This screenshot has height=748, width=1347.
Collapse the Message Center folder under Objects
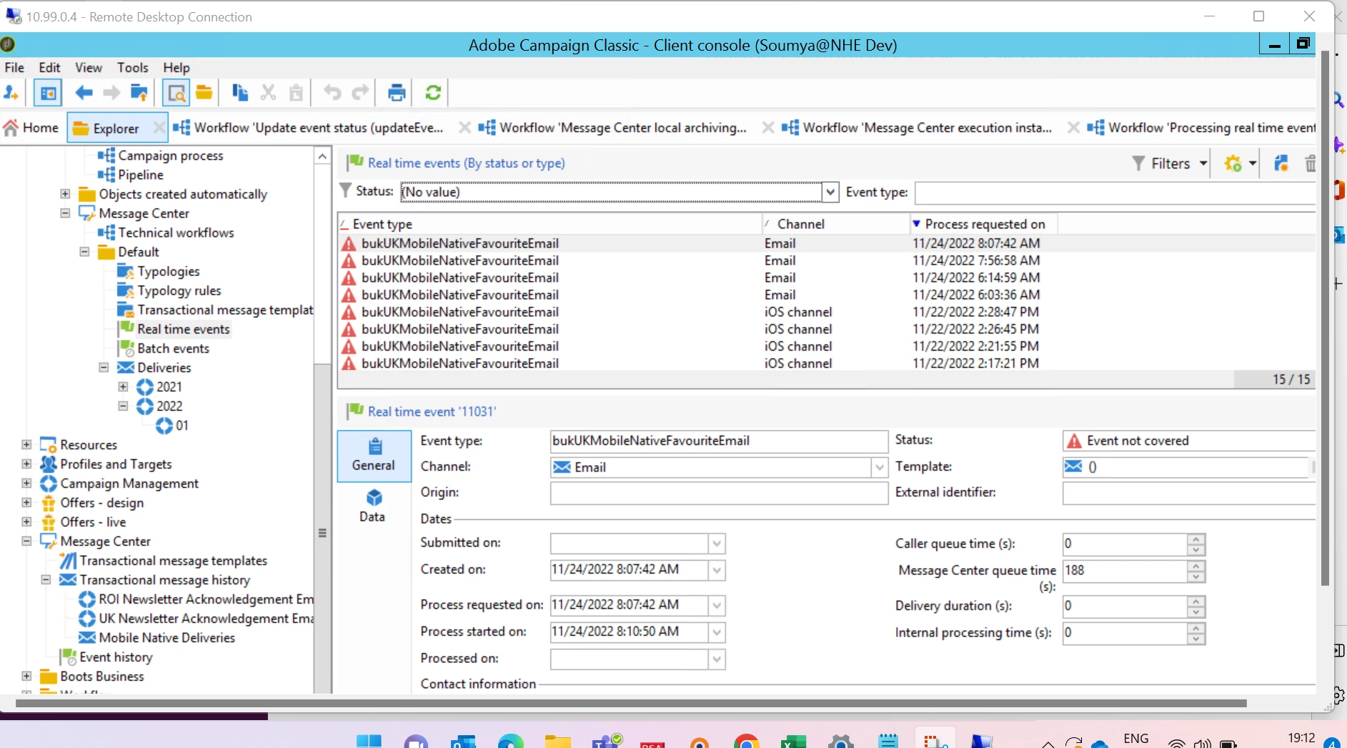tap(65, 213)
